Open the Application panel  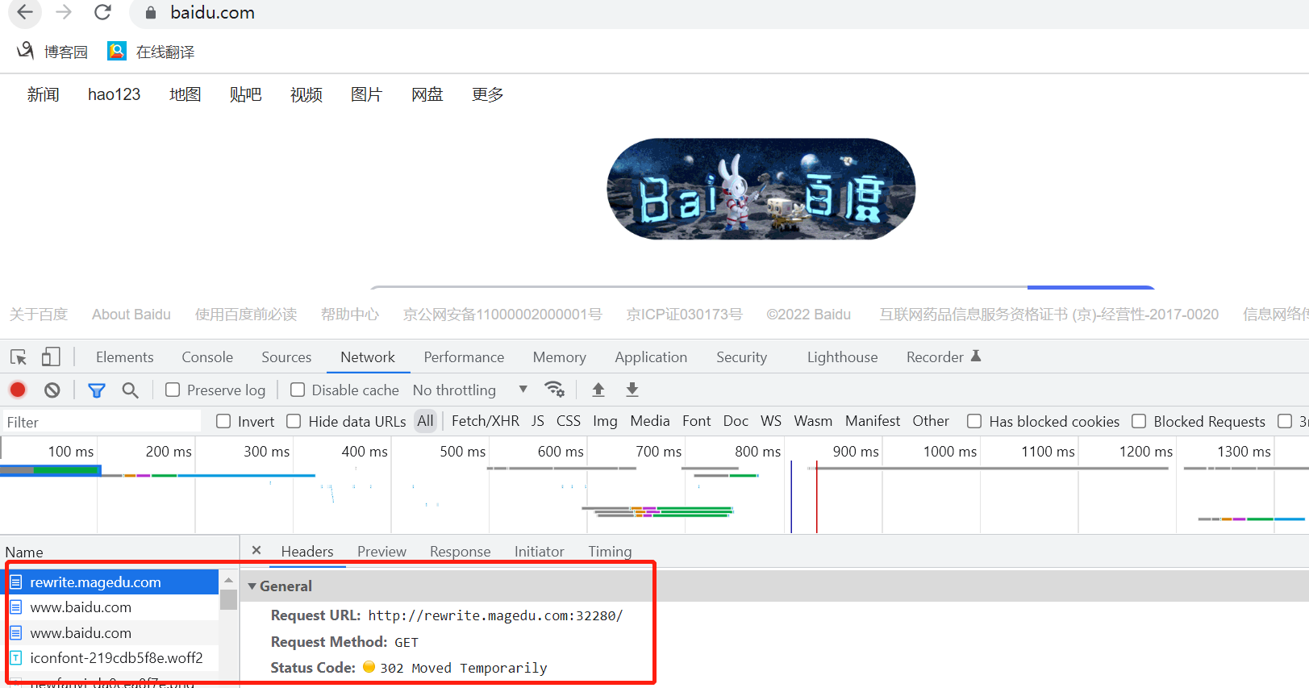(651, 357)
